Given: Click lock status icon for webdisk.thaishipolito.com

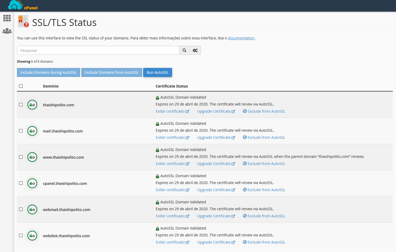Looking at the screenshot, I should 32,236.
